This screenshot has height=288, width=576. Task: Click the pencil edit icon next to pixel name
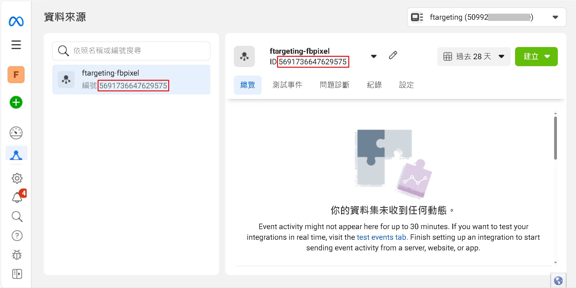point(393,55)
